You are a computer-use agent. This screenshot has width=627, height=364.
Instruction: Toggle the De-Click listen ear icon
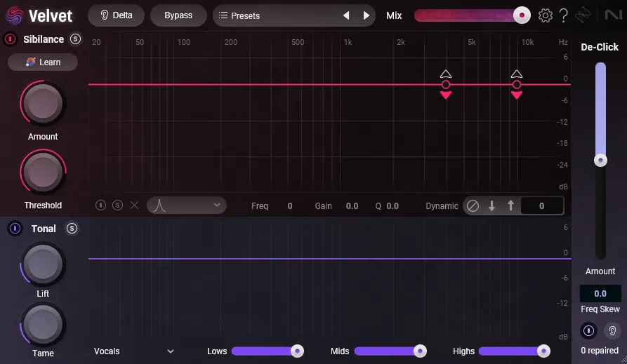[612, 331]
